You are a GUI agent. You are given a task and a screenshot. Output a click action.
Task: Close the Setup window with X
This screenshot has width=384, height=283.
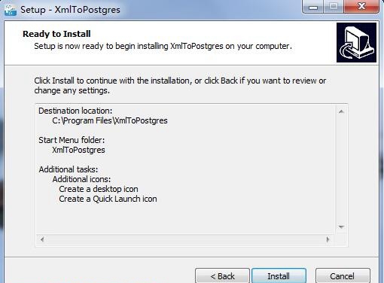(361, 7)
